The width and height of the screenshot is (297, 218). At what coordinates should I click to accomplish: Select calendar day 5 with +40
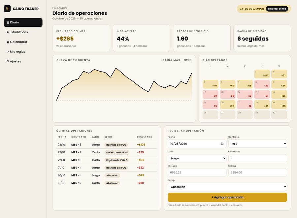211,84
